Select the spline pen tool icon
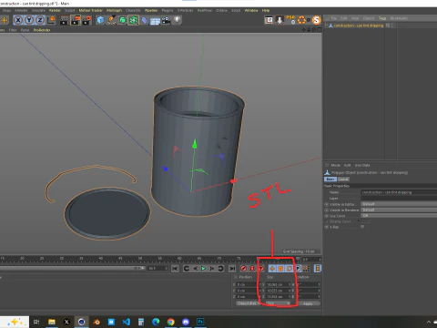Image resolution: width=437 pixels, height=328 pixels. tap(111, 20)
